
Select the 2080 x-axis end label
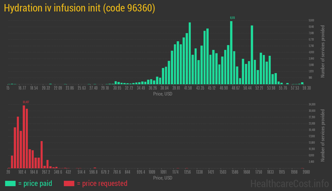coord(306,172)
